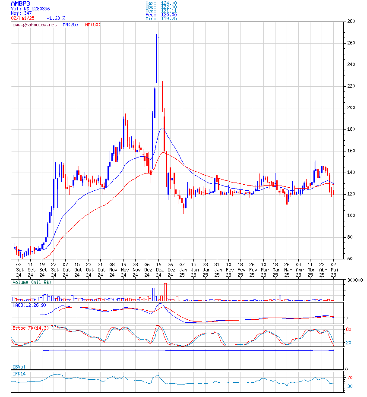
Task: Click the 'OBVol' panel label
Action: (x=19, y=367)
